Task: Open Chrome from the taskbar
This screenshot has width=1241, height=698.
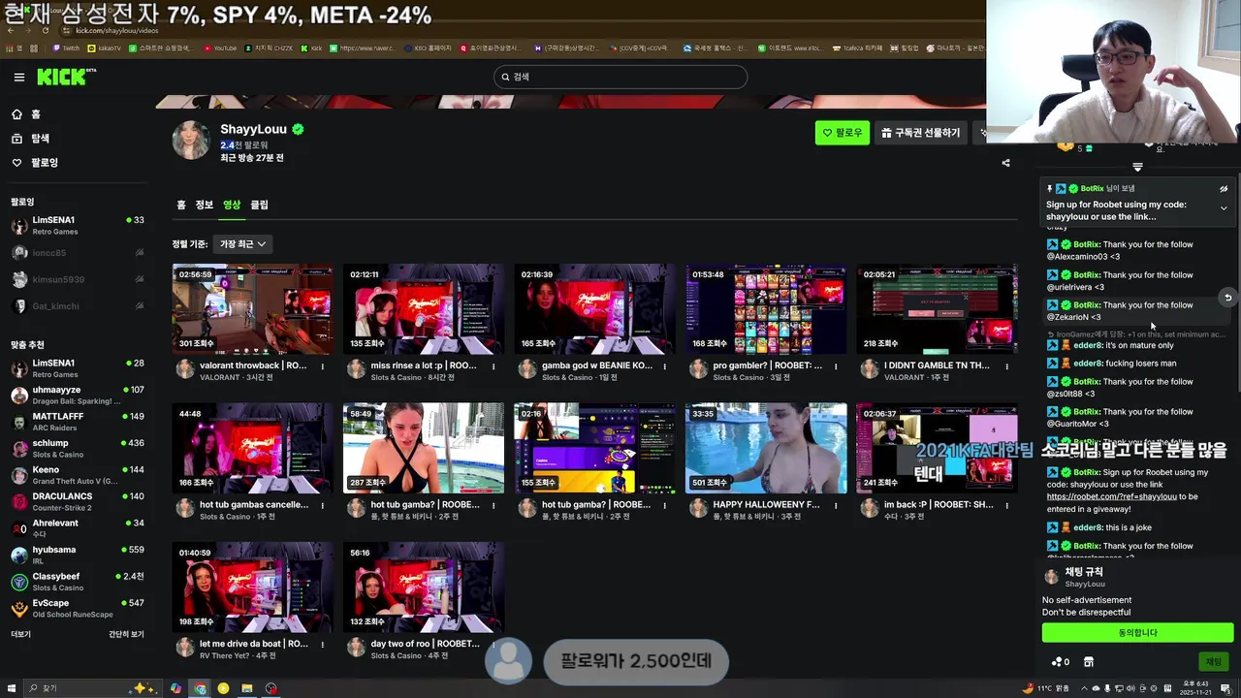Action: pyautogui.click(x=200, y=688)
